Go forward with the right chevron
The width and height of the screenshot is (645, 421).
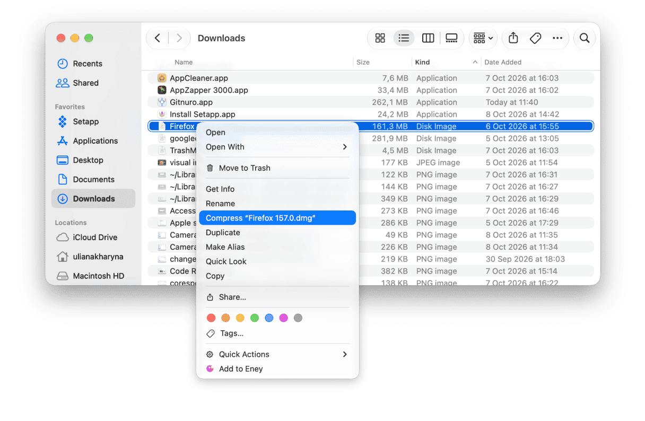tap(179, 38)
